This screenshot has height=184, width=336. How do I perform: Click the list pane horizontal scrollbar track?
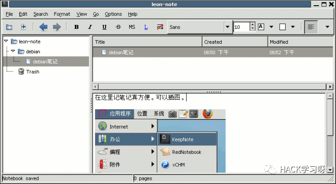(213, 87)
